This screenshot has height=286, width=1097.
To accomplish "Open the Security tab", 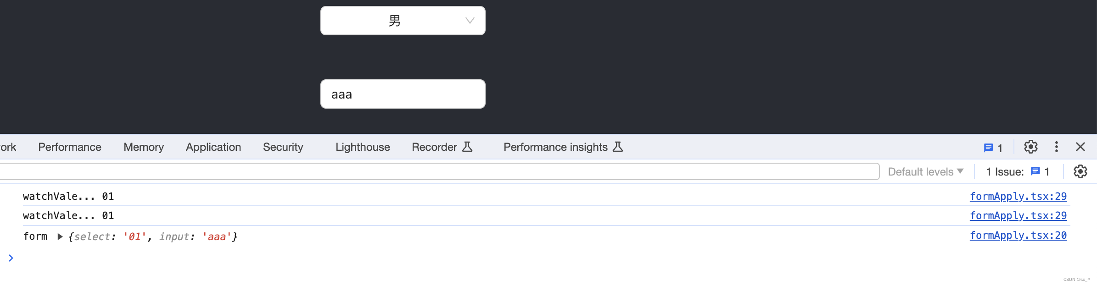I will (x=283, y=147).
